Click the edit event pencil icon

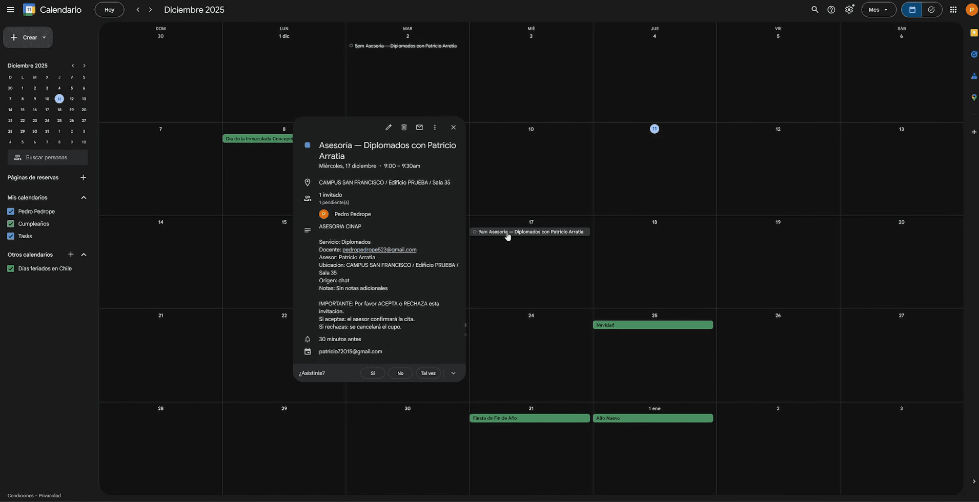point(388,128)
